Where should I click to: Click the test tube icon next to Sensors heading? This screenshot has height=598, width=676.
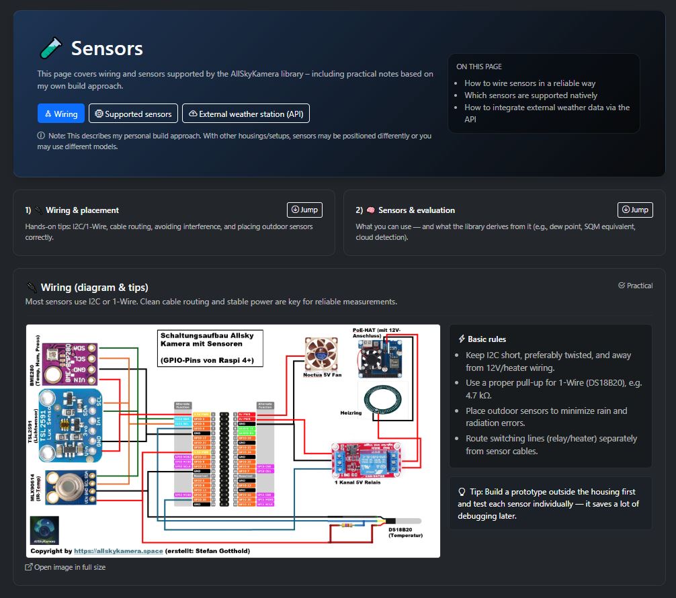[50, 48]
